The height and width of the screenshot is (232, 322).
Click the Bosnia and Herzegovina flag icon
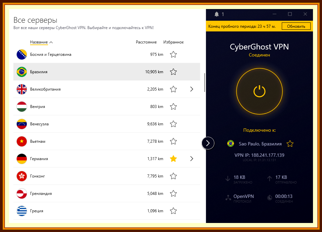point(22,54)
